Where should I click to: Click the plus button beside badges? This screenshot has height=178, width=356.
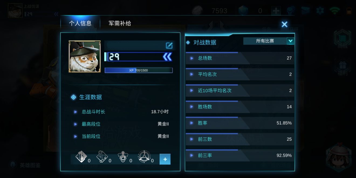pos(165,159)
